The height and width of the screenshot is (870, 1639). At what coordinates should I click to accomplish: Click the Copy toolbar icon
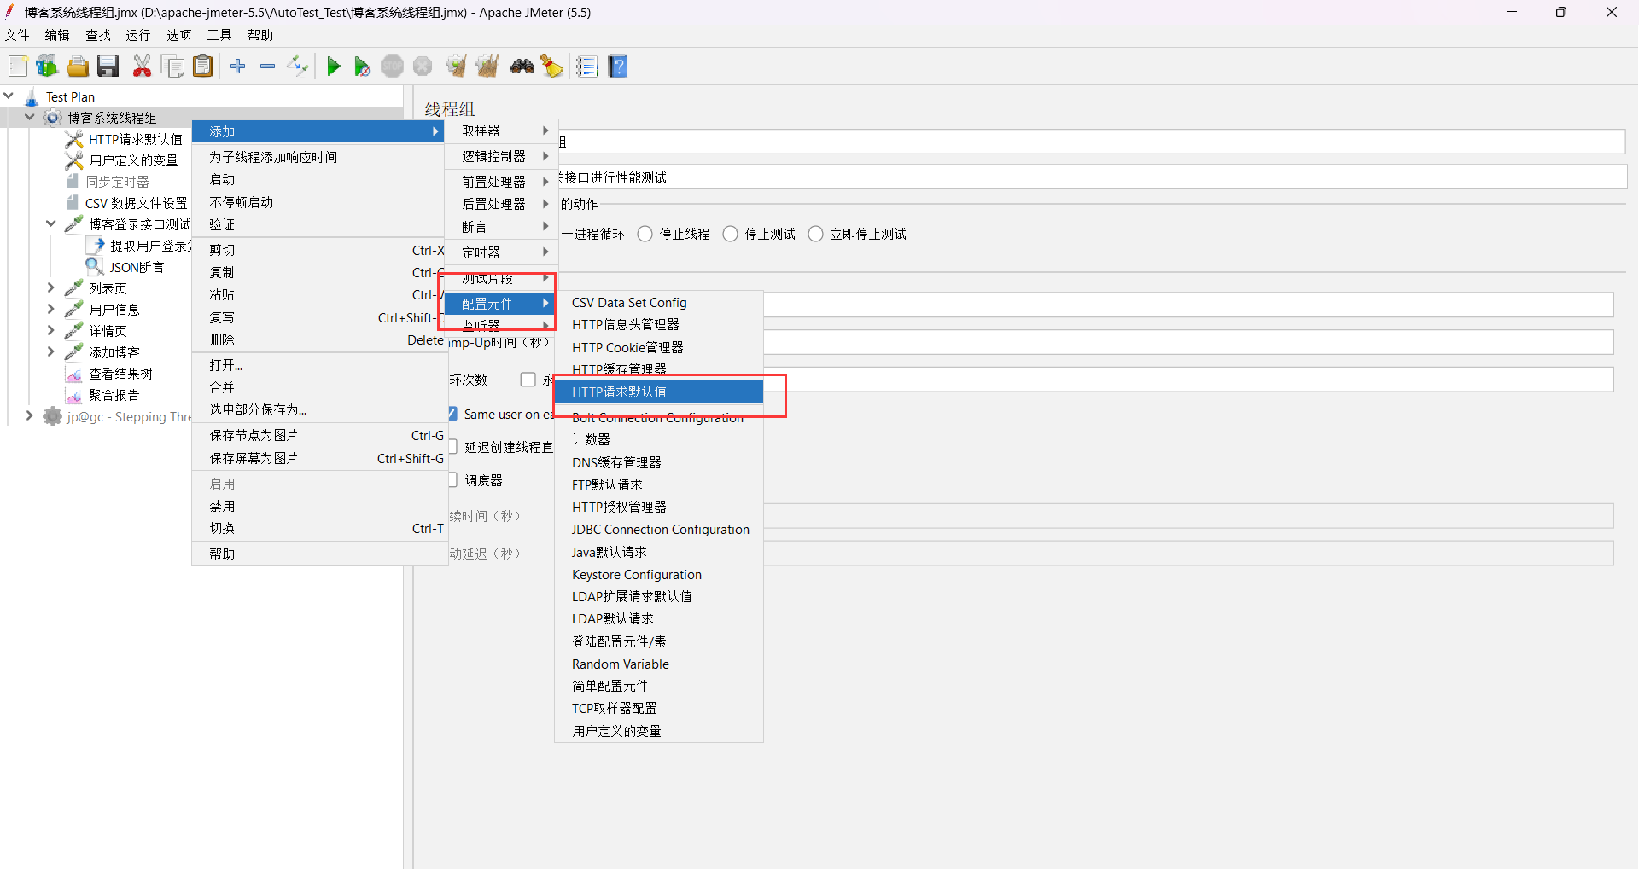click(172, 67)
